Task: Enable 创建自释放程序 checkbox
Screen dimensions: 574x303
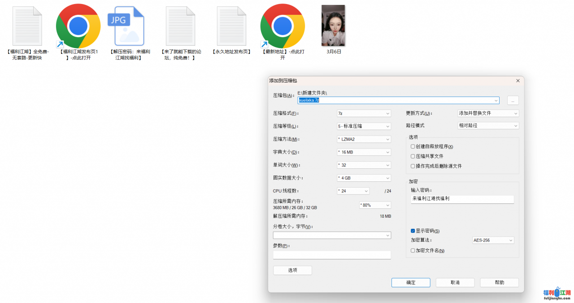Action: point(413,147)
